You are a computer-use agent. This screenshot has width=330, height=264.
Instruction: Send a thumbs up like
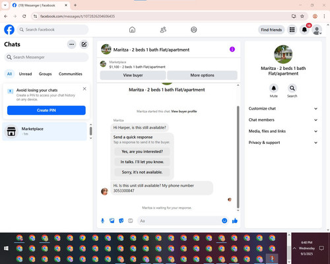click(235, 220)
